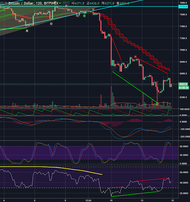Image resolution: width=190 pixels, height=202 pixels.
Task: Click the green H marker below candles
Action: 84,16
